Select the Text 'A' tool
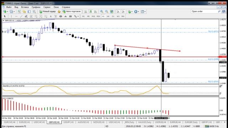 click(51, 16)
